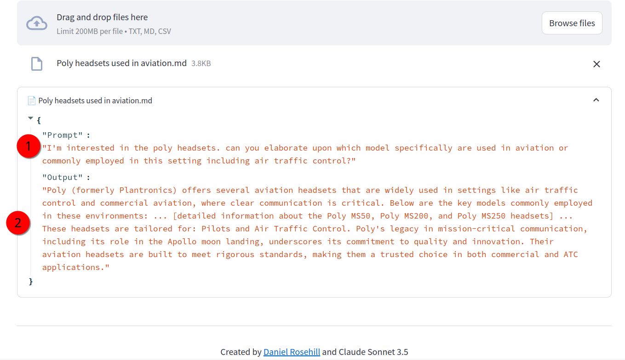Click the "3.8KB" file size text

click(201, 64)
